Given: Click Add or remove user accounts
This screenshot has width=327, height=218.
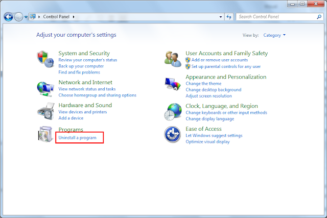Looking at the screenshot, I should coord(220,60).
